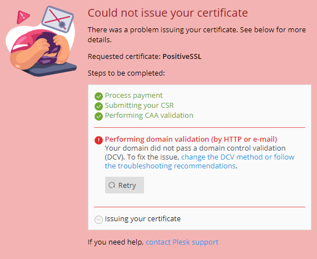317x259 pixels.
Task: Click green checkmark beside Submitting your CSR
Action: click(x=98, y=106)
